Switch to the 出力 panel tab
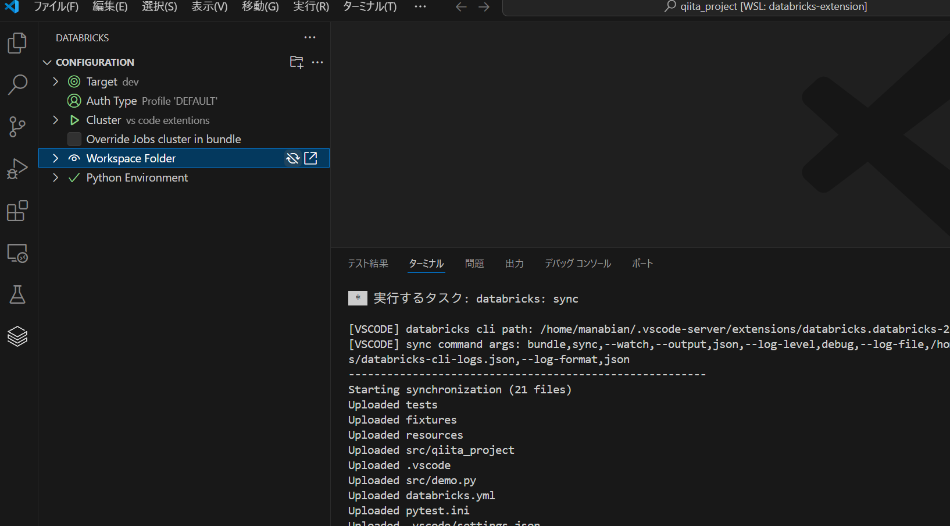The width and height of the screenshot is (950, 526). pyautogui.click(x=515, y=264)
